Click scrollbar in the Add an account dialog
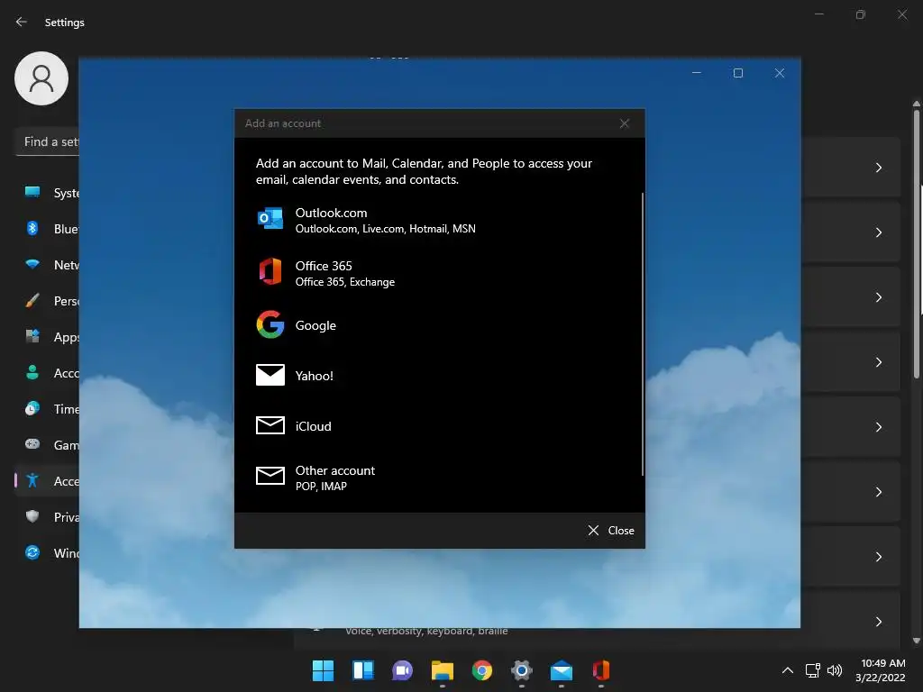This screenshot has width=923, height=692. coord(642,334)
